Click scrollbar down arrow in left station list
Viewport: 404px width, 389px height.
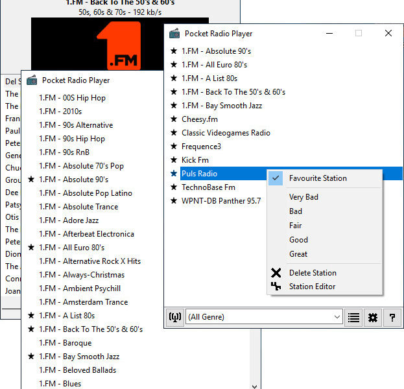click(x=255, y=386)
